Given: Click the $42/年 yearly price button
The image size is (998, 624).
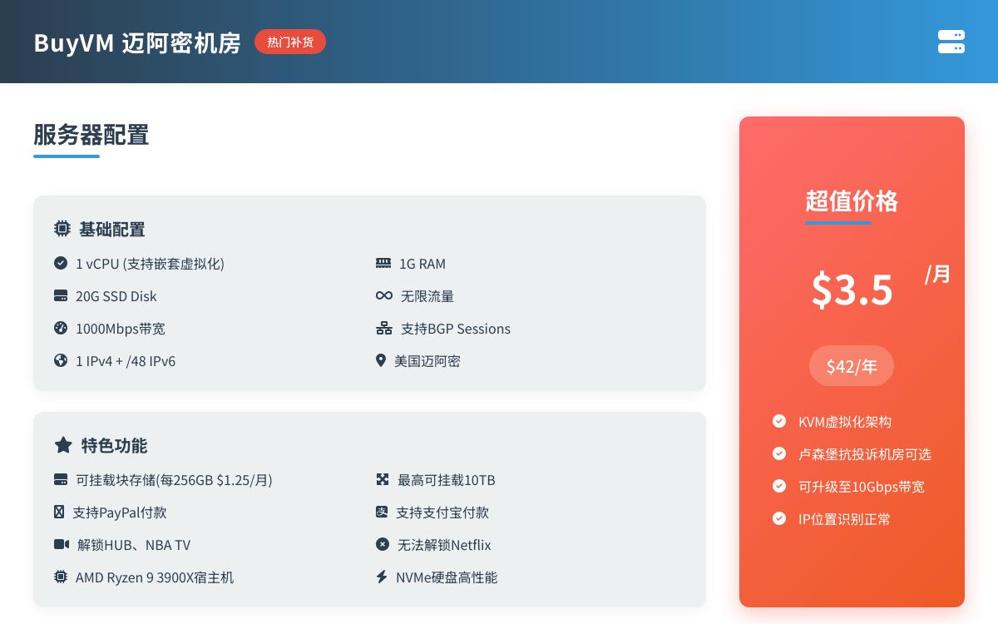Looking at the screenshot, I should 852,366.
